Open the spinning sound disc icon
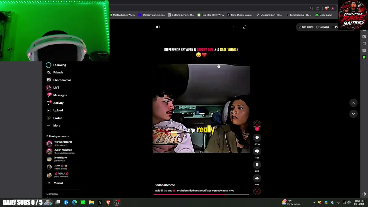The height and width of the screenshot is (207, 368). 257,191
